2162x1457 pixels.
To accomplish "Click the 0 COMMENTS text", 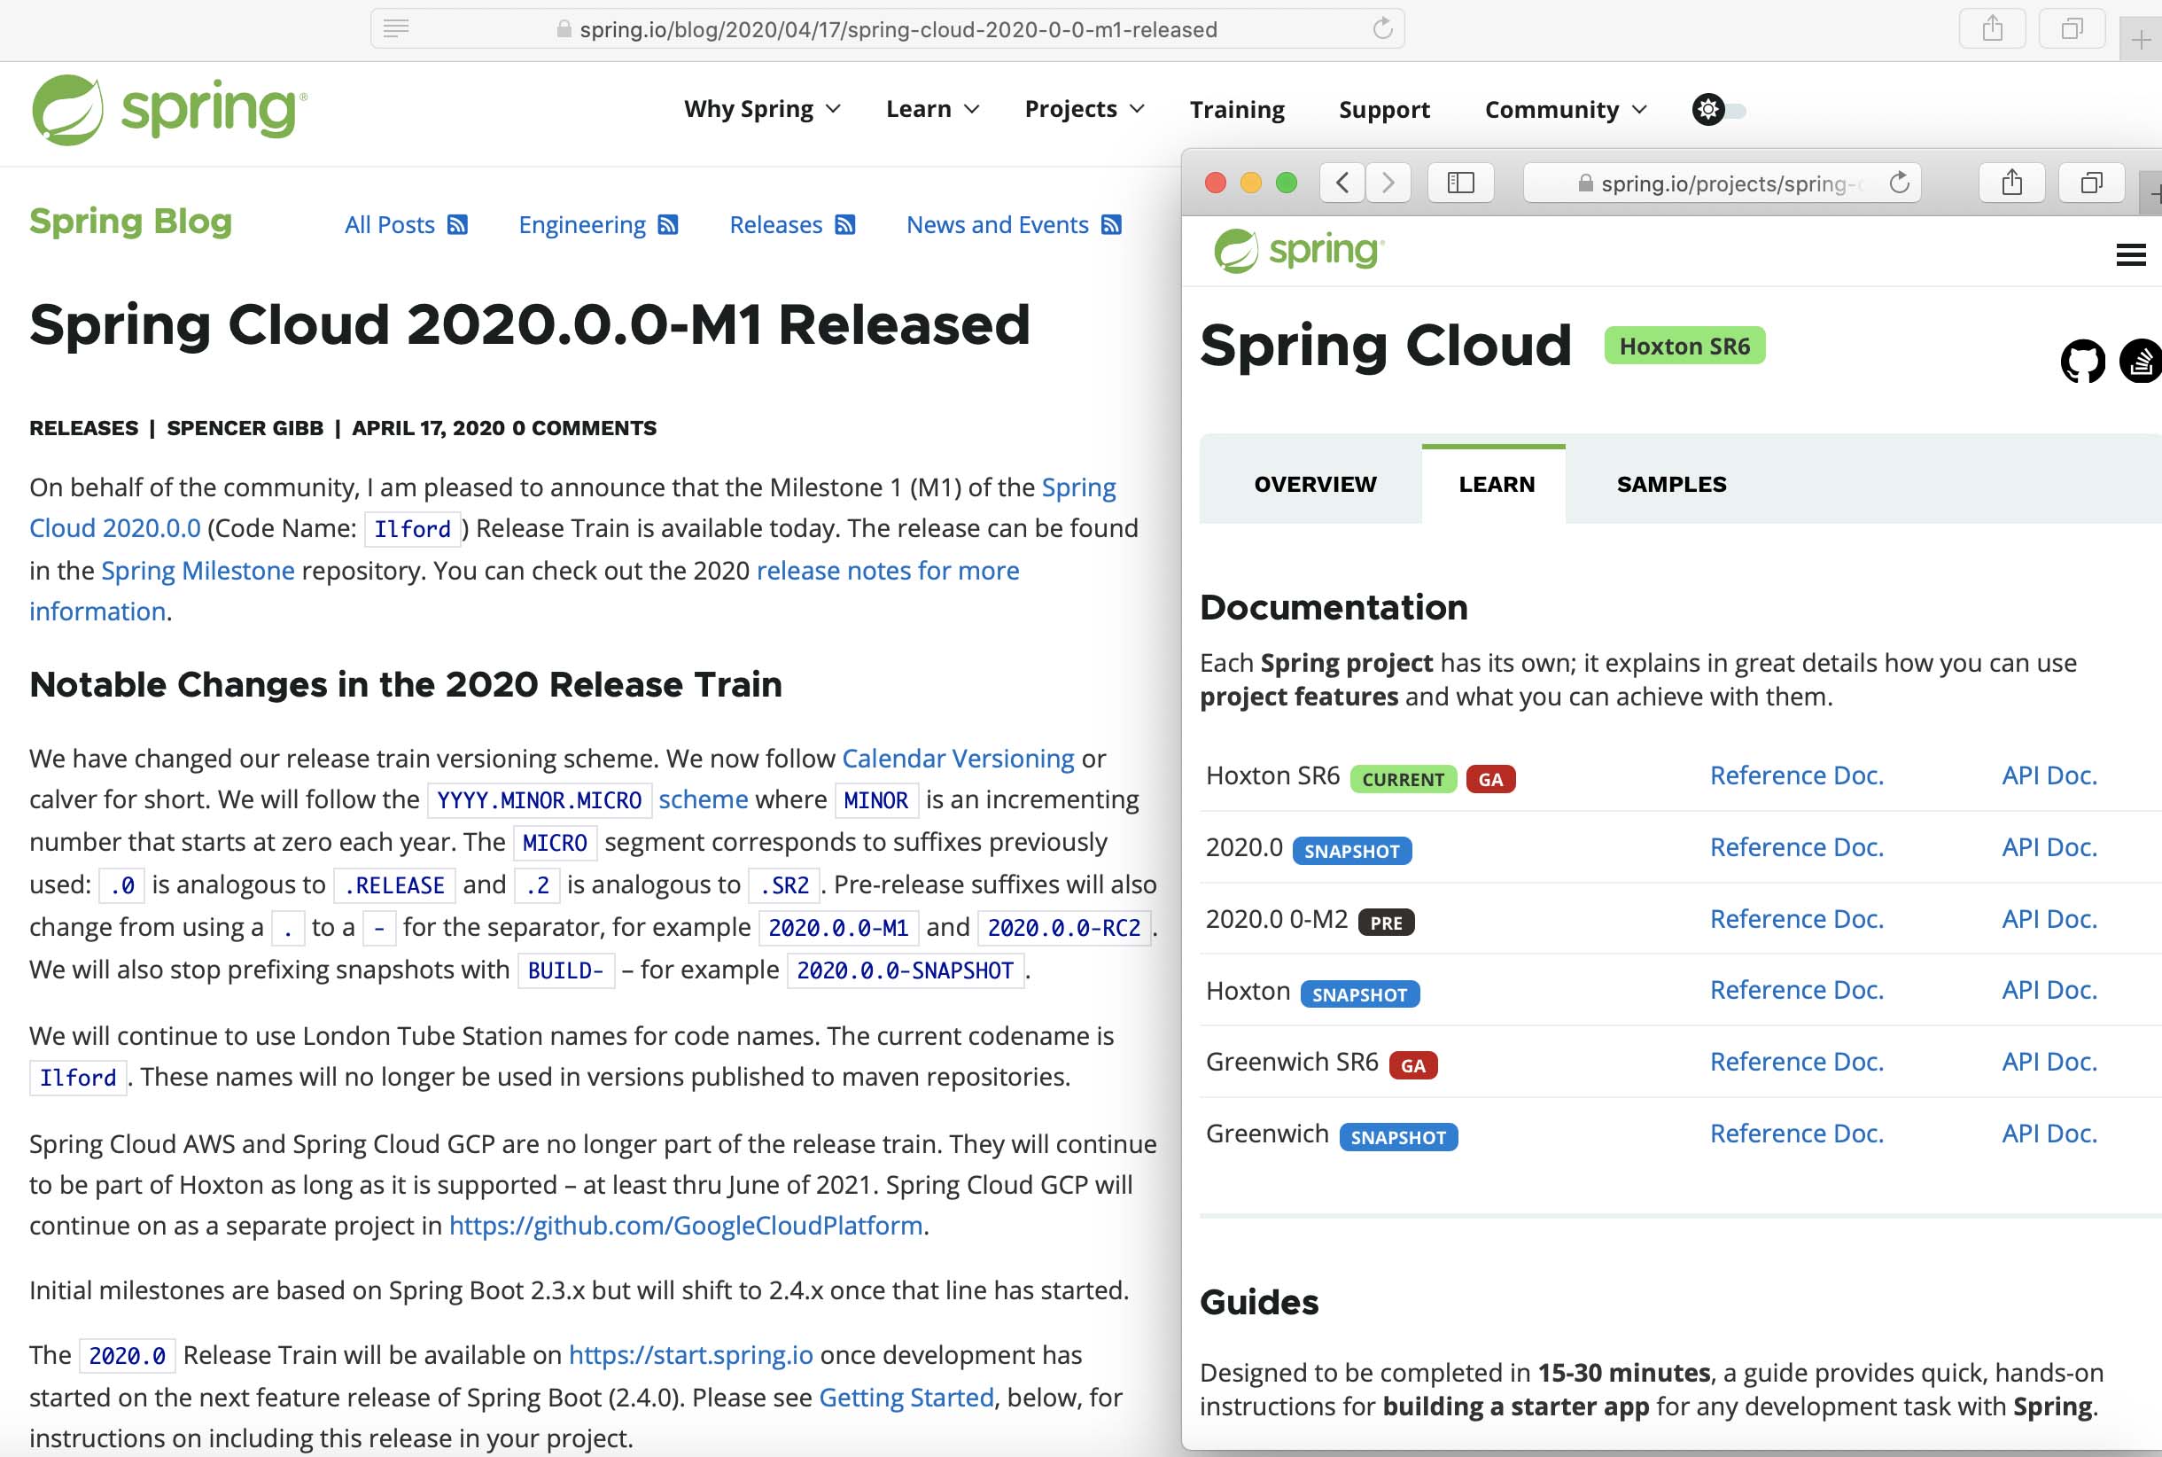I will (x=583, y=427).
